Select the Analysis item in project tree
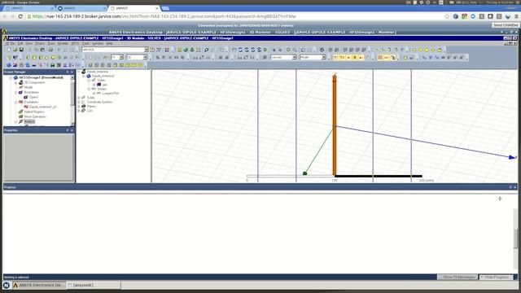 29,121
